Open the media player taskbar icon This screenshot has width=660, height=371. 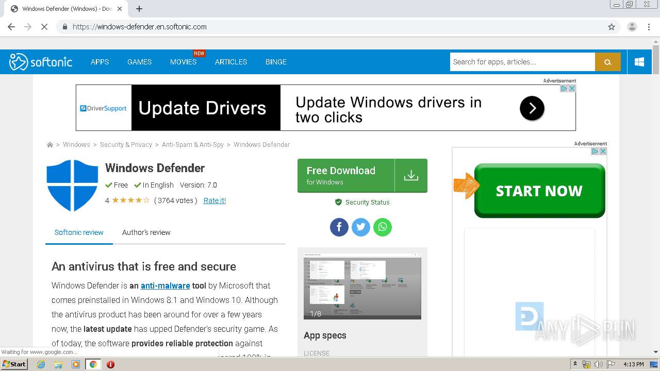[x=76, y=364]
